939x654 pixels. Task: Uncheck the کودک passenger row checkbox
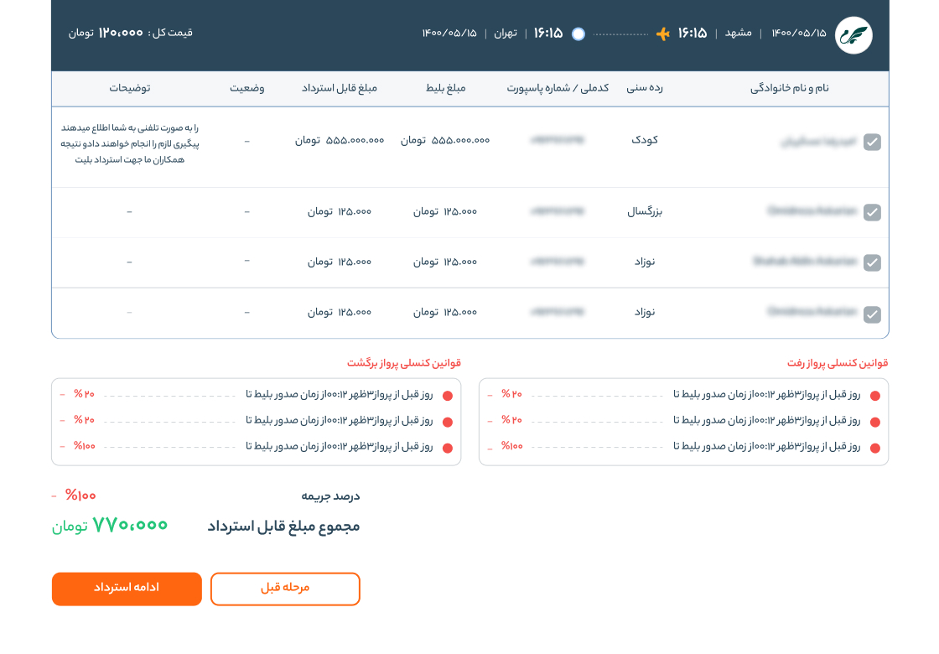[x=872, y=143]
